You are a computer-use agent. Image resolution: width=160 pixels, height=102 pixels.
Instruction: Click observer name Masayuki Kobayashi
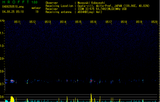coord(91,3)
